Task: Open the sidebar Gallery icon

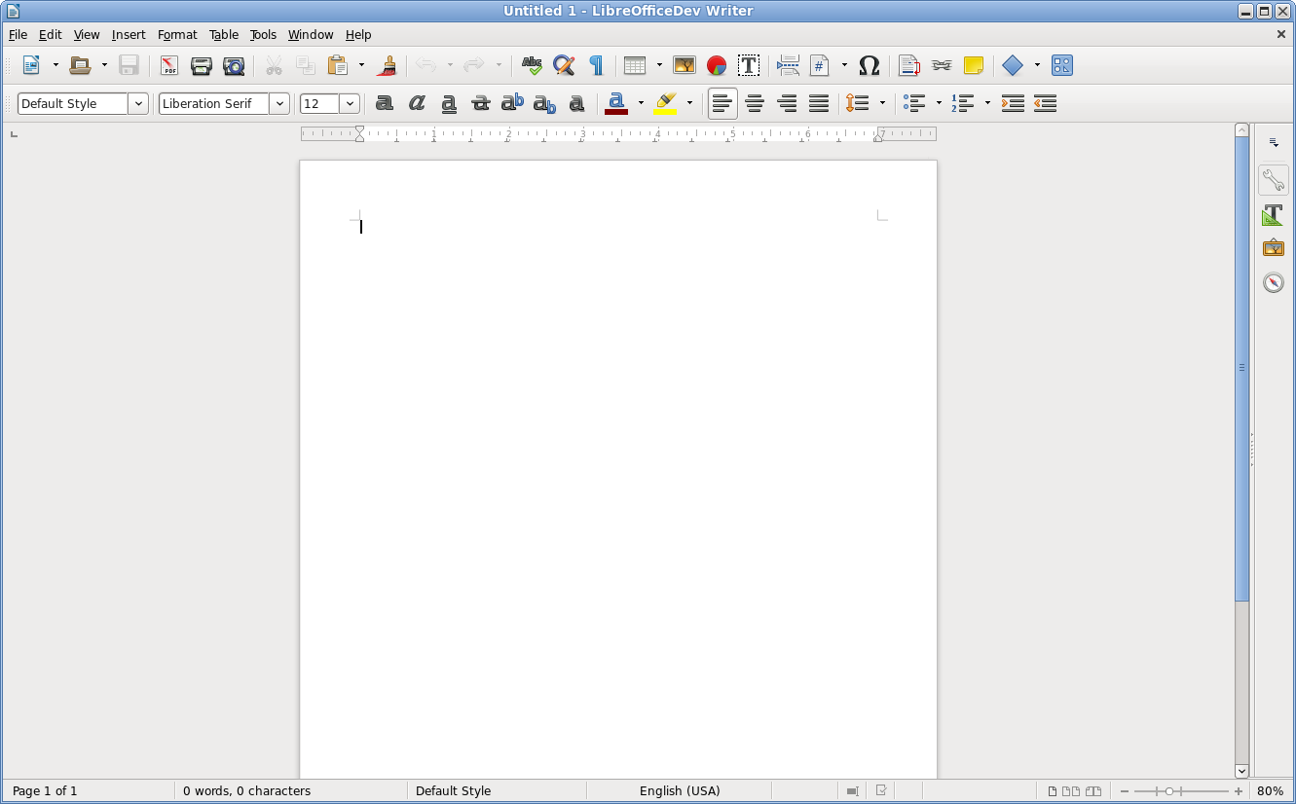Action: pos(1273,248)
